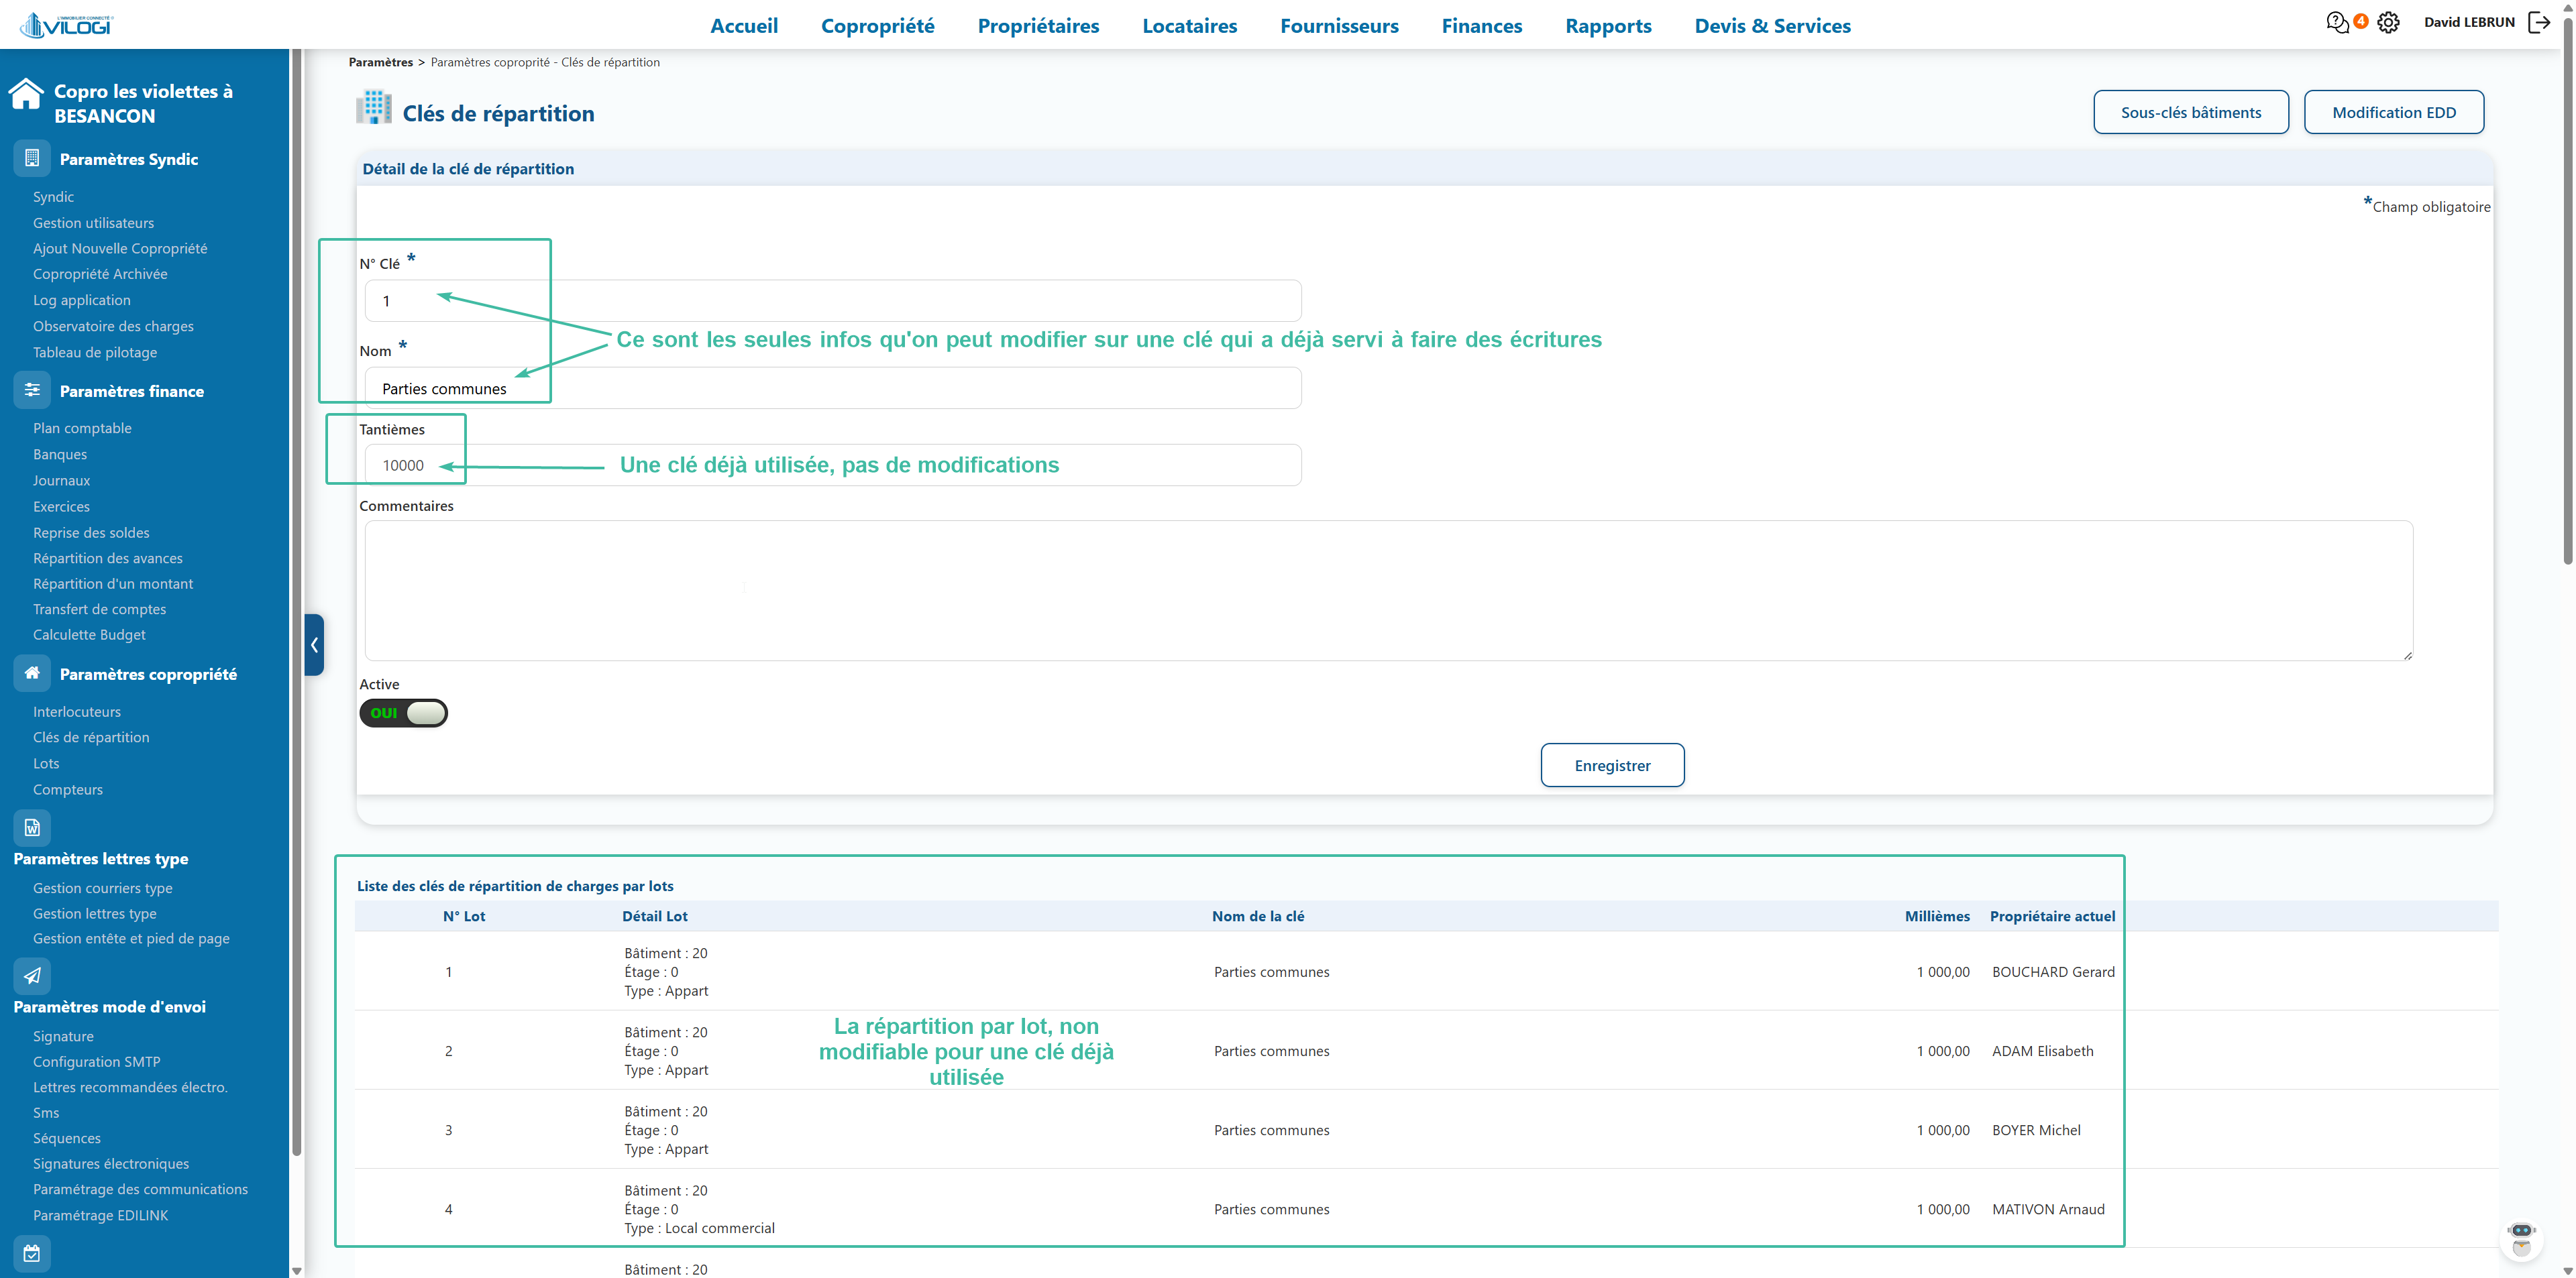
Task: Open the Accueil menu
Action: click(x=744, y=26)
